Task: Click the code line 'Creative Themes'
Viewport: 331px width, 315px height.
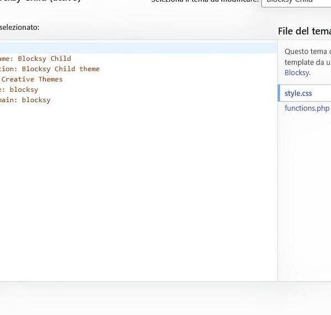Action: click(x=31, y=79)
